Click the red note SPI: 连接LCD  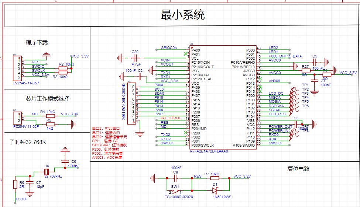tap(105, 141)
